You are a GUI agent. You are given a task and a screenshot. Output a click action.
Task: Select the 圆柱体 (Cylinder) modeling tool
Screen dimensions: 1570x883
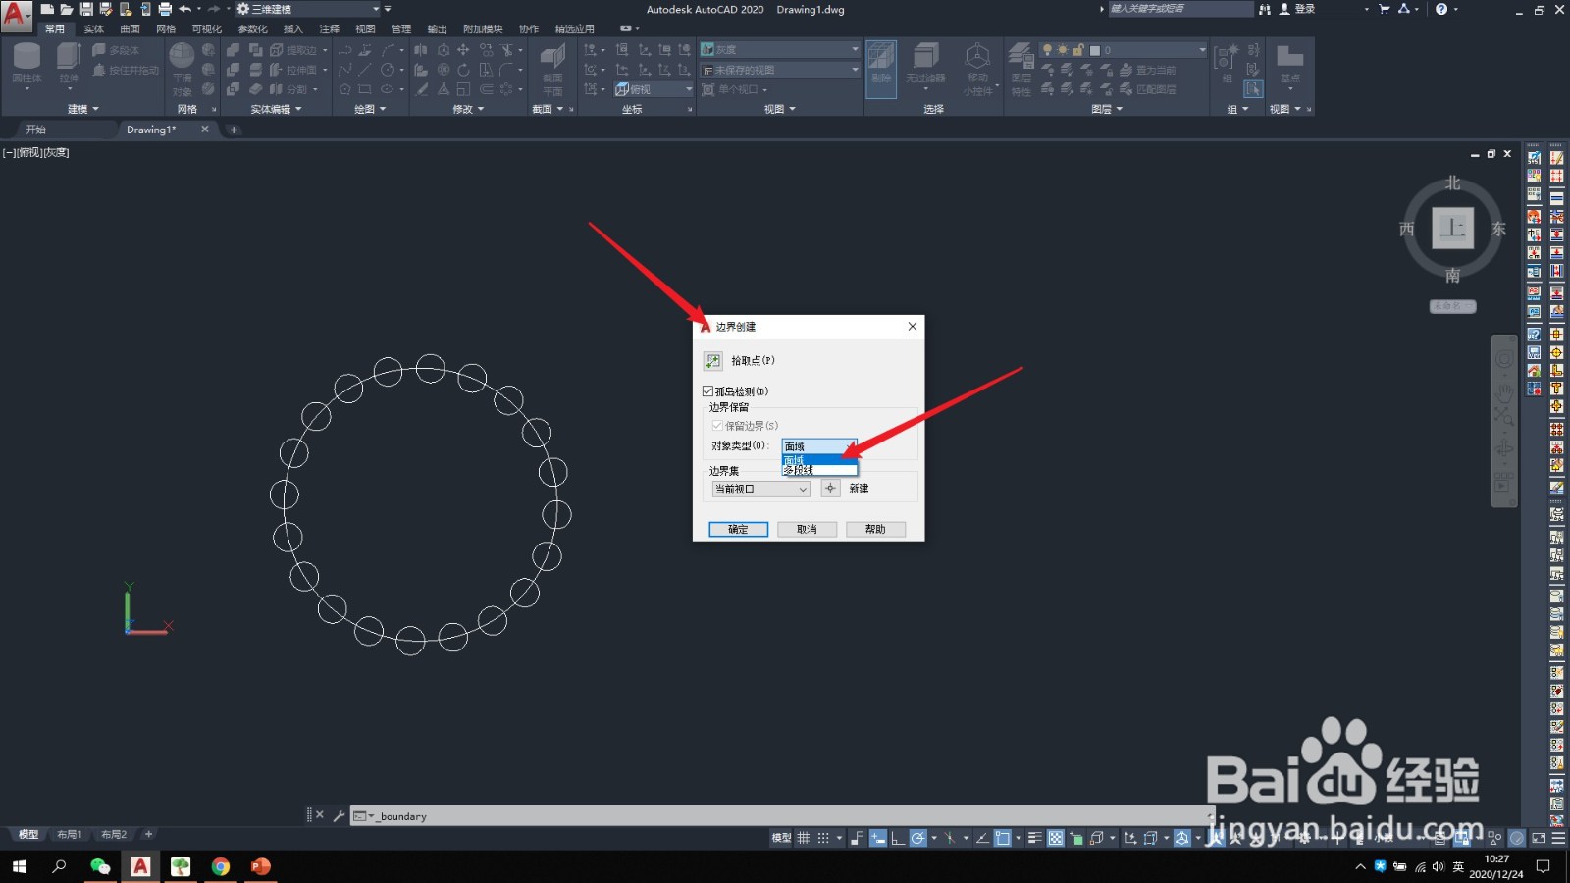click(x=26, y=61)
